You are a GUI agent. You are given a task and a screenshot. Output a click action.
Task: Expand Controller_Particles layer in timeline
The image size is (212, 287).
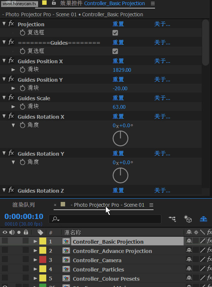(x=36, y=269)
